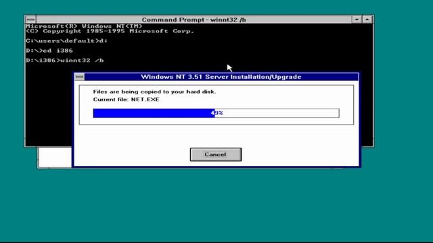Click the Microsoft copyright 1985-1995 line
This screenshot has width=433, height=243.
(x=110, y=31)
